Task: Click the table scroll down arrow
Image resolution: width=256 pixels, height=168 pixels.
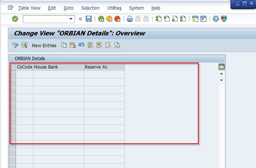Action: 221,80
